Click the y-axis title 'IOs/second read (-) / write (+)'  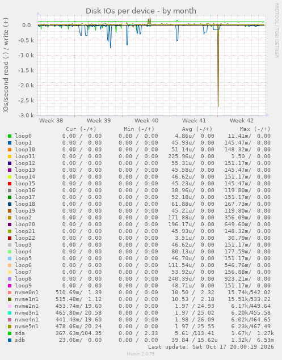pos(6,65)
